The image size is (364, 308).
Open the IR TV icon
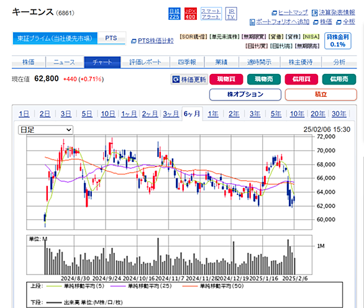click(231, 14)
